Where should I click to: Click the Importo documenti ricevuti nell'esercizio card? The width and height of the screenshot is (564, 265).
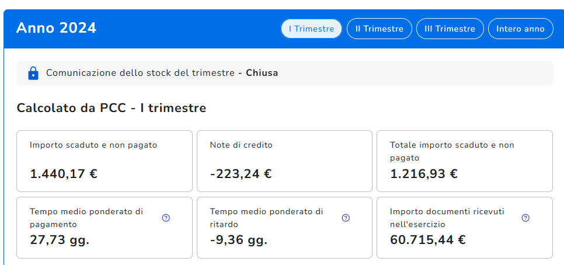[456, 228]
